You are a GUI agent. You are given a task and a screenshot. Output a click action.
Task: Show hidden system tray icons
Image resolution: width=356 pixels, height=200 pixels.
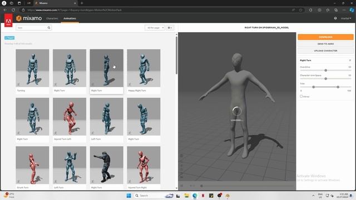pos(313,196)
